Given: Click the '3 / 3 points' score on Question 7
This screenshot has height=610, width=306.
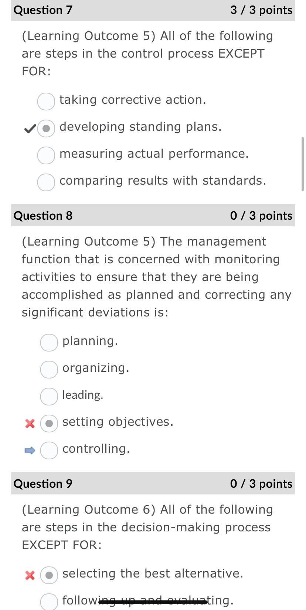Looking at the screenshot, I should tap(261, 10).
